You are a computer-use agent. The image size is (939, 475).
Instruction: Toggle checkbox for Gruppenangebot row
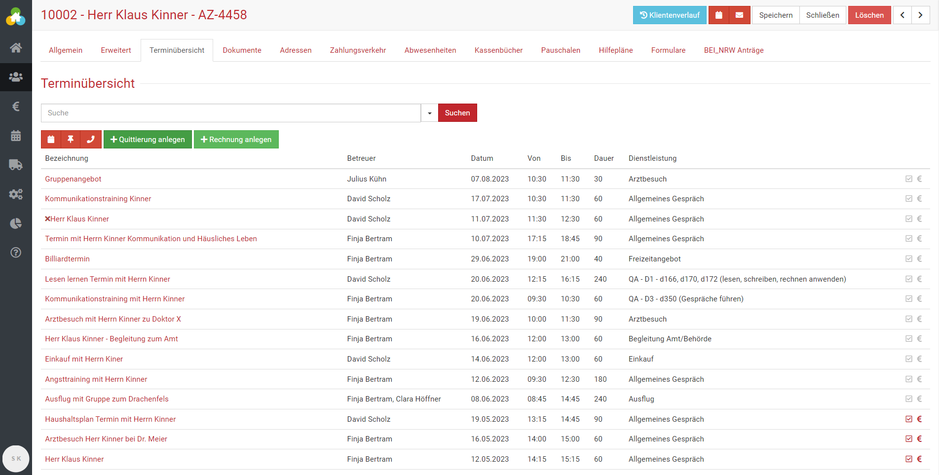coord(908,179)
